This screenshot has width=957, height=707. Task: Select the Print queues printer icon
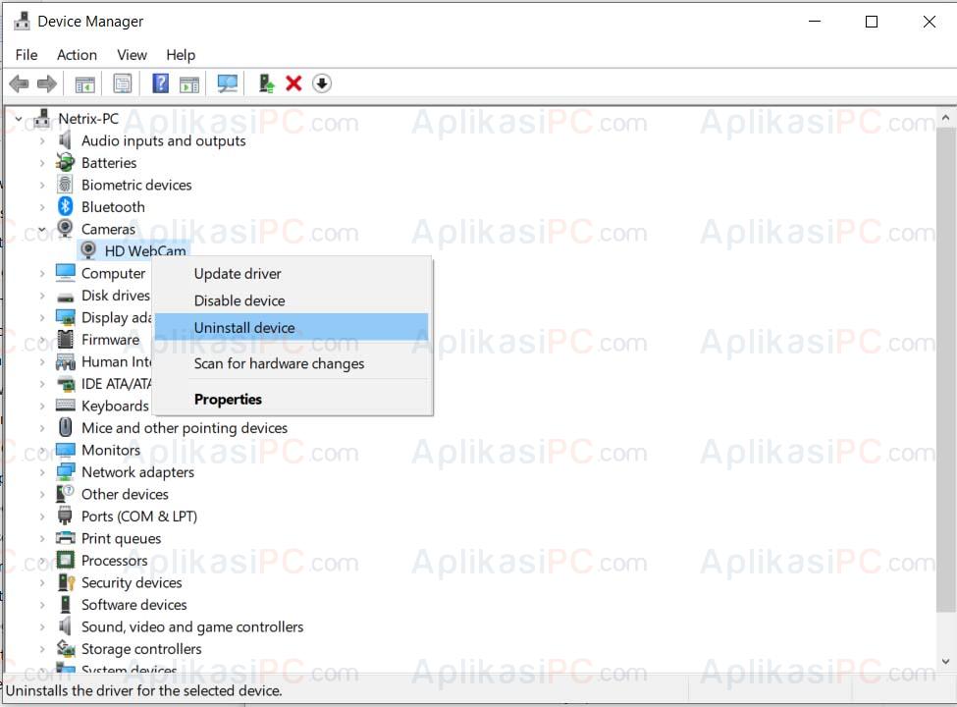point(66,538)
